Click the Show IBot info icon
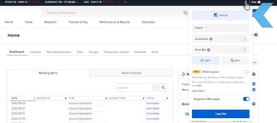277x123 pixels. (209, 50)
